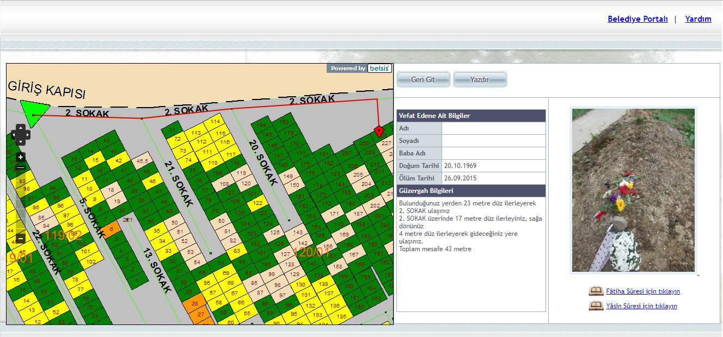The image size is (723, 337).
Task: Click the orange 120/01 block label
Action: pos(311,252)
